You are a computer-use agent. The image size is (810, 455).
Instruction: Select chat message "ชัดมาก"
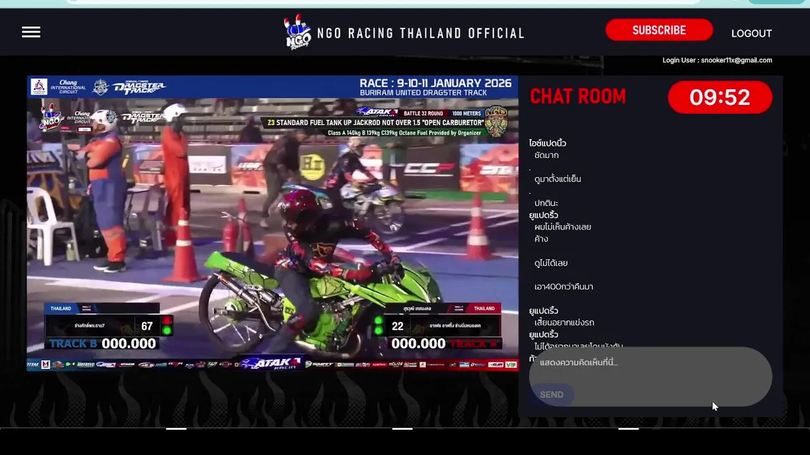546,155
